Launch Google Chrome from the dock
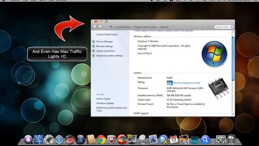The height and width of the screenshot is (146, 259). pos(101,140)
